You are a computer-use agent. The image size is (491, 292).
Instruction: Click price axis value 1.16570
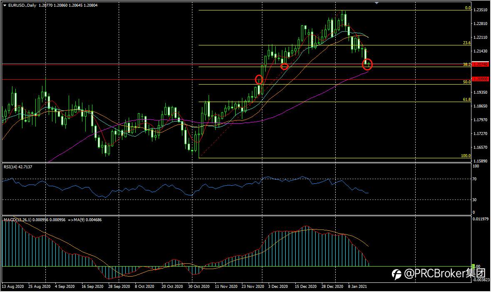(x=480, y=147)
